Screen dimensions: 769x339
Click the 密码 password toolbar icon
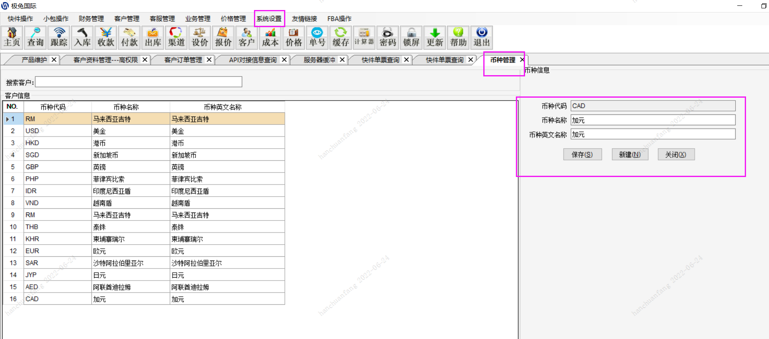point(388,38)
